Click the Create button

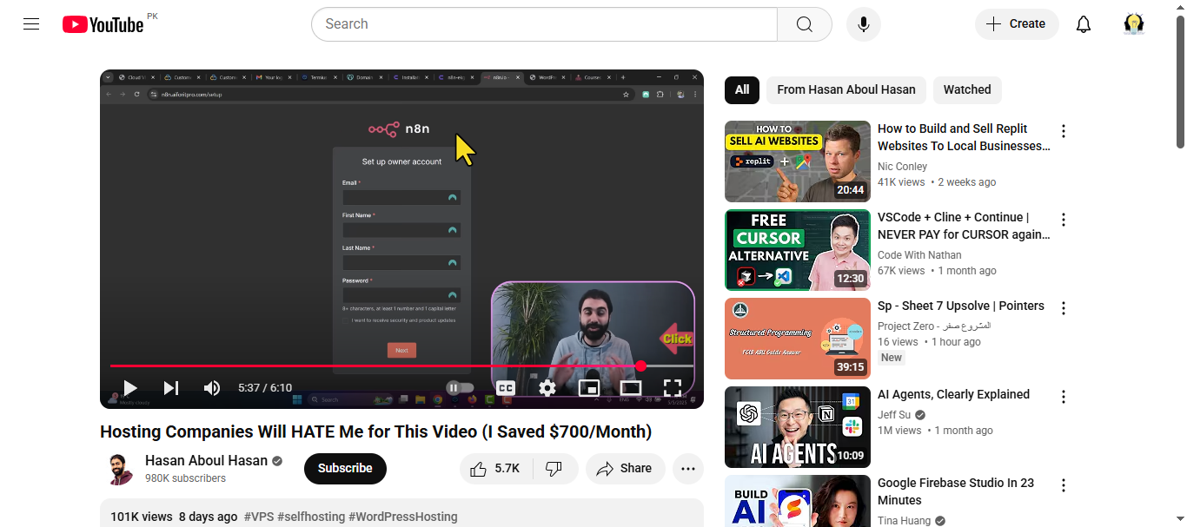point(1017,24)
